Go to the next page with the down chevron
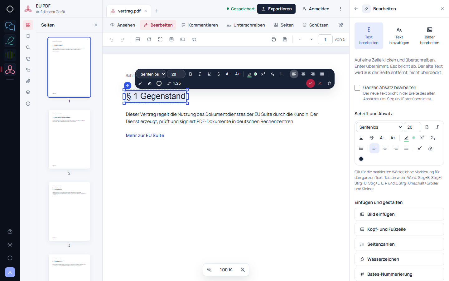 point(311,39)
